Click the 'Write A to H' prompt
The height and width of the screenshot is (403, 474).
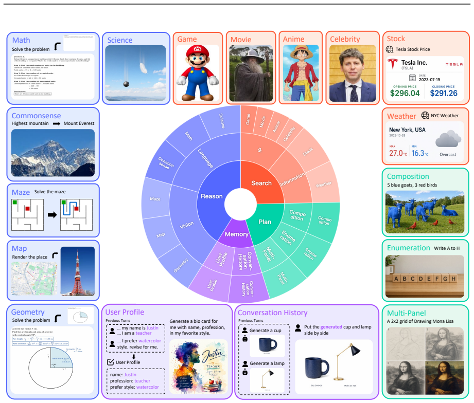point(447,248)
